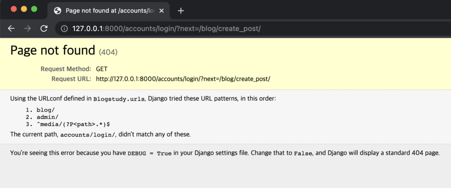Click the GET request method value

[x=102, y=69]
